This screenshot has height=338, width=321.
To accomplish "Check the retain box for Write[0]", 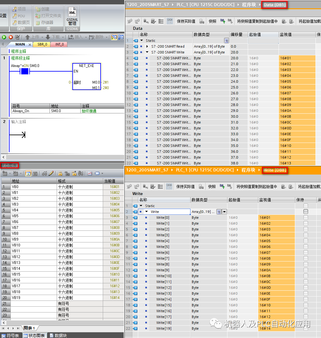I will [306, 218].
